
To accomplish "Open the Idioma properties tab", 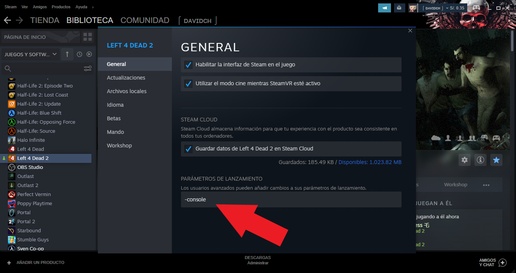I will [134, 105].
